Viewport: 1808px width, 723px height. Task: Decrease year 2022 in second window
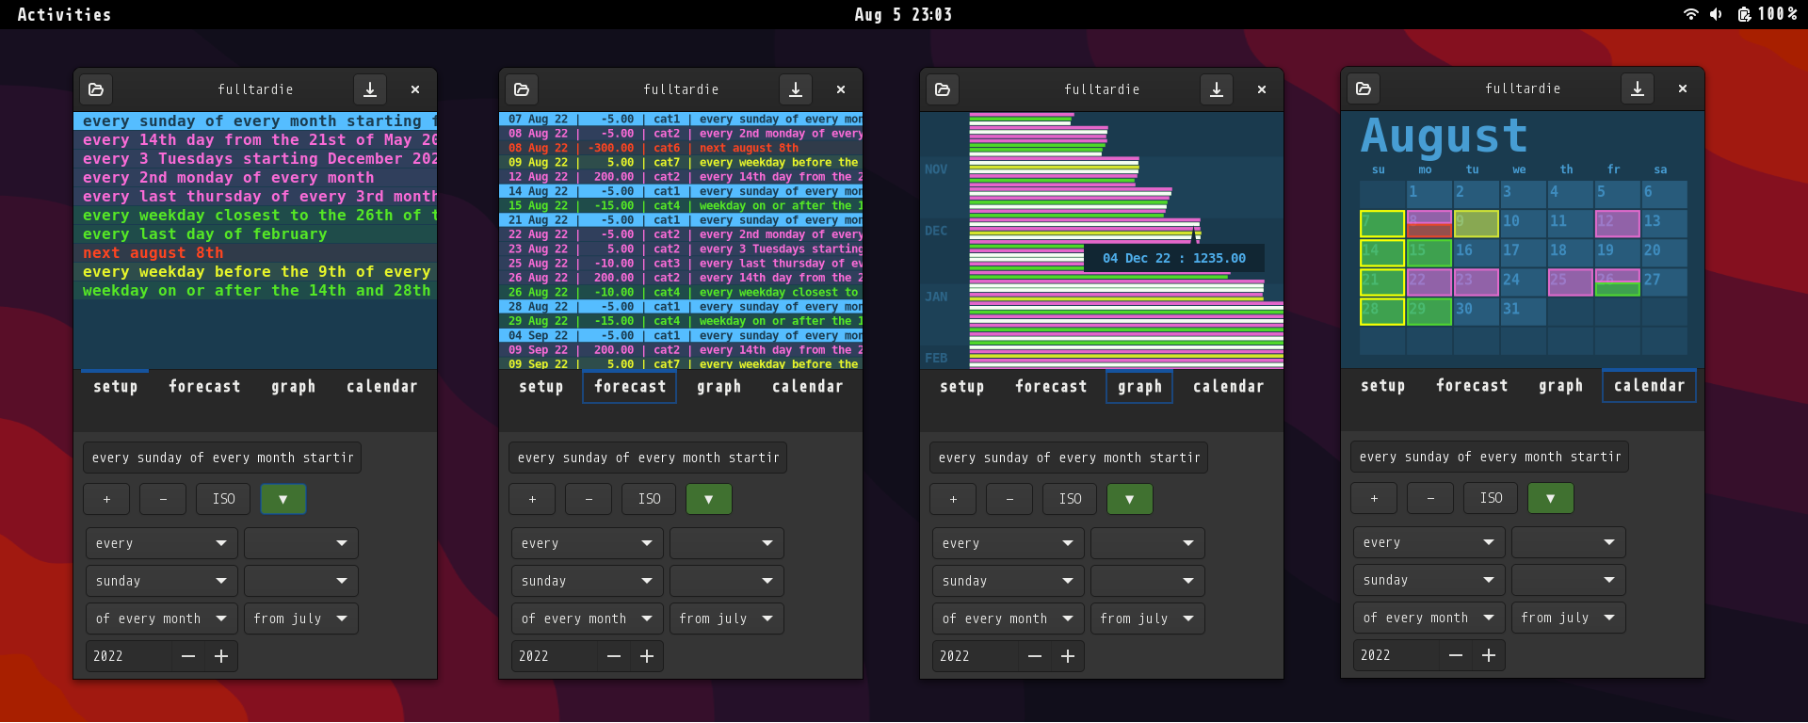(614, 656)
